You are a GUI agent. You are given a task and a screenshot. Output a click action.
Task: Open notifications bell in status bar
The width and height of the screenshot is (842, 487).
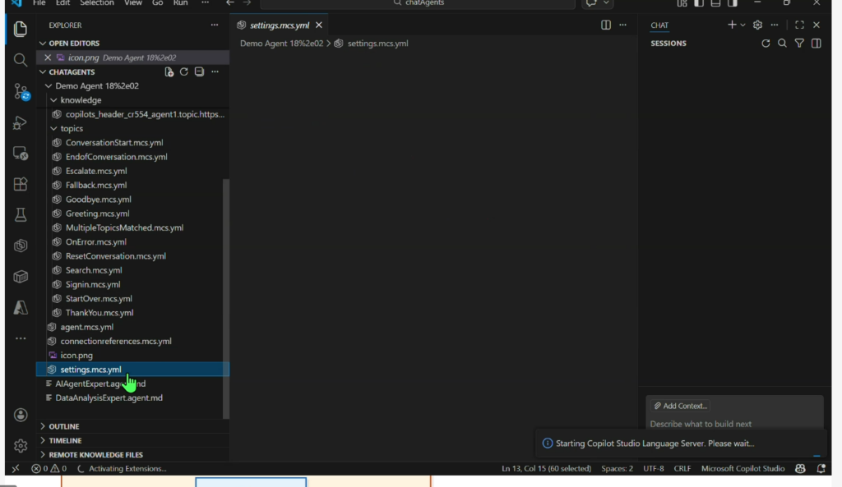821,468
